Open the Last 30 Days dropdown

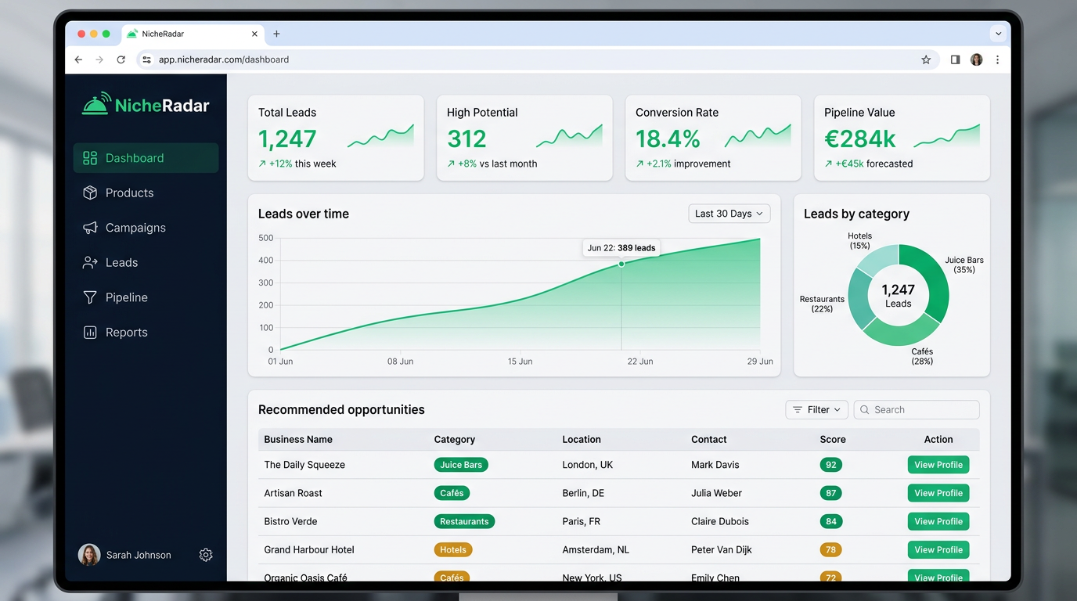729,214
